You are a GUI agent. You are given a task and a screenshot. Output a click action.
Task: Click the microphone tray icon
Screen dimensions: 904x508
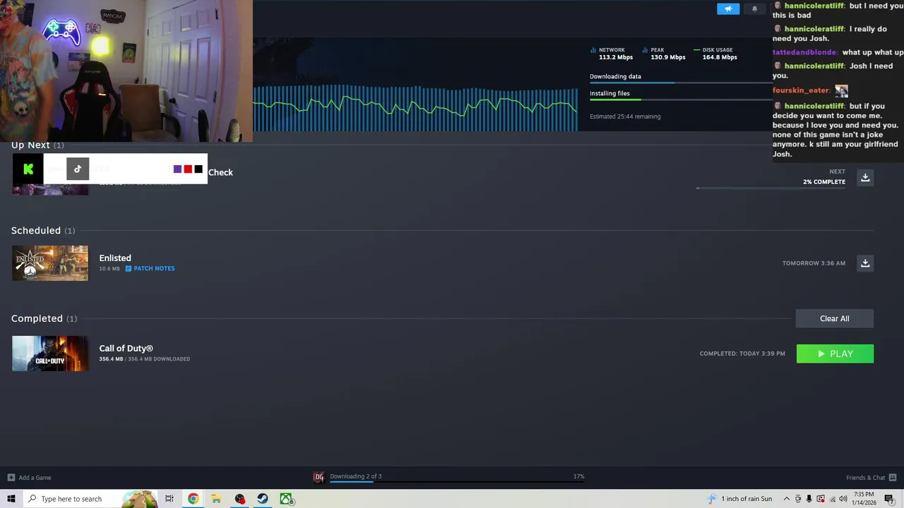(809, 499)
